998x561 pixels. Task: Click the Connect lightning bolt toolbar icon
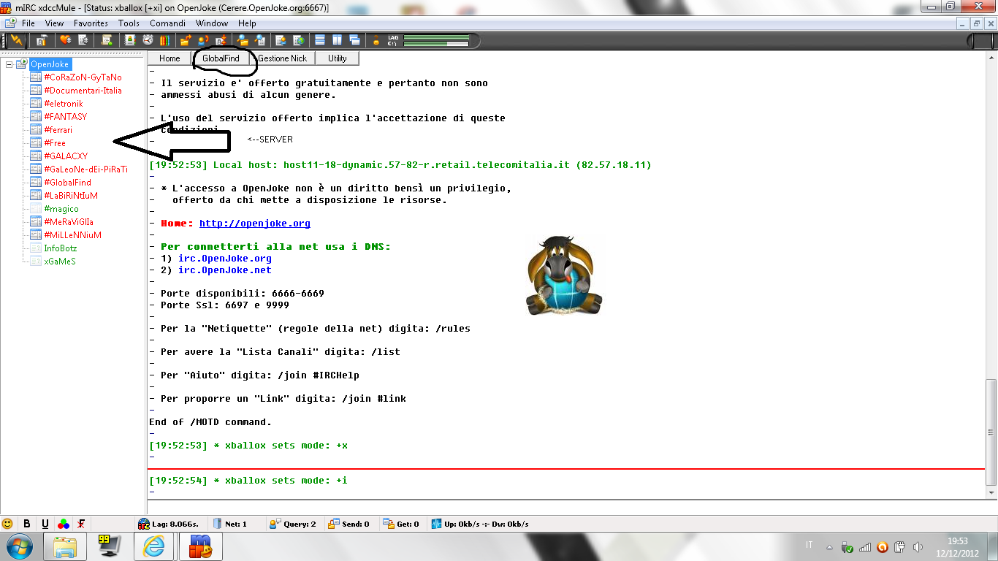click(x=16, y=40)
